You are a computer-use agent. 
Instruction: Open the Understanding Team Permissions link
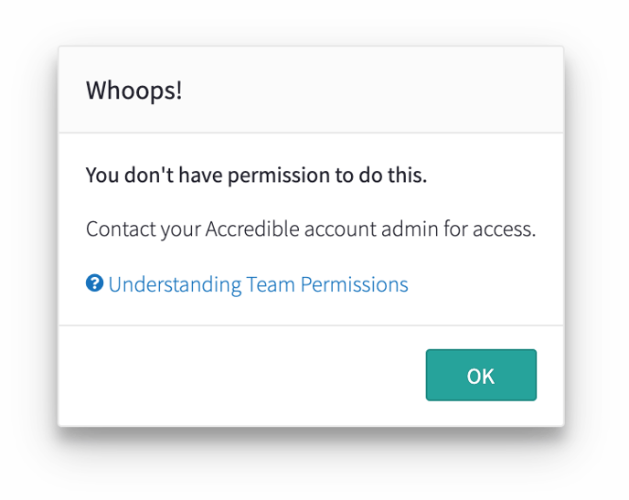(258, 284)
